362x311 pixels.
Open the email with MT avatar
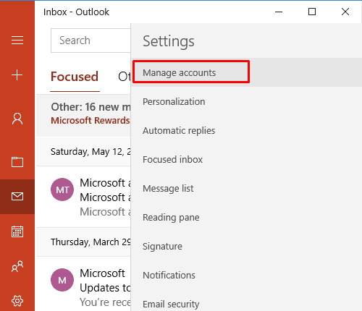point(83,197)
